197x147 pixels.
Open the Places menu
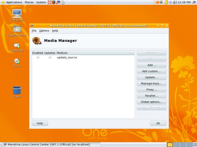point(29,2)
